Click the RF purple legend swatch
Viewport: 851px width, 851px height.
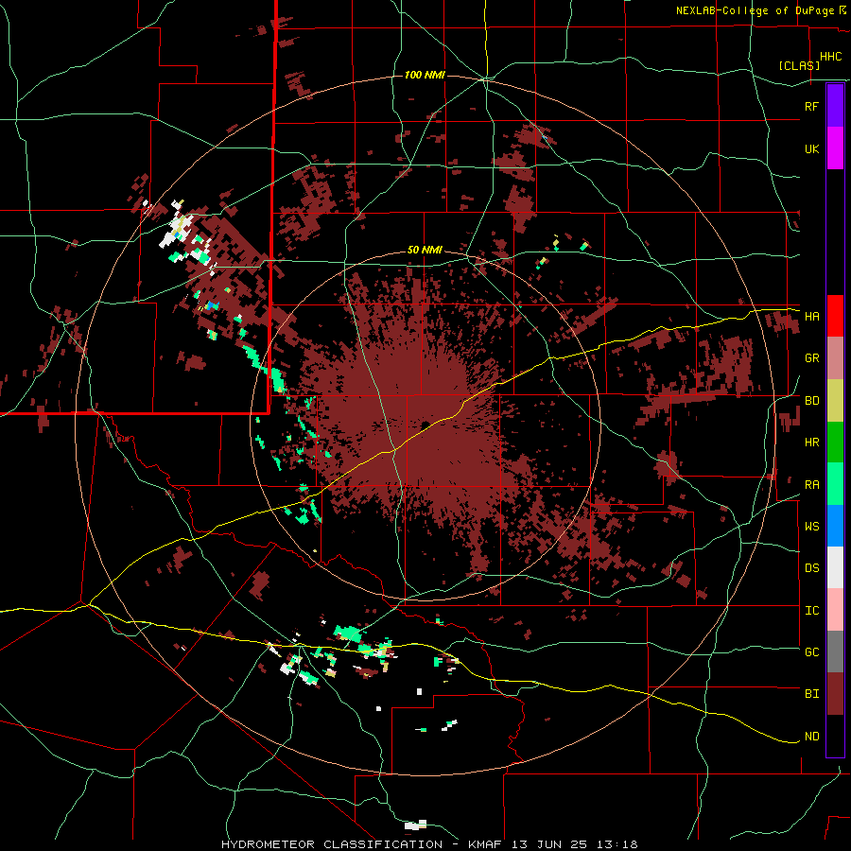[835, 106]
